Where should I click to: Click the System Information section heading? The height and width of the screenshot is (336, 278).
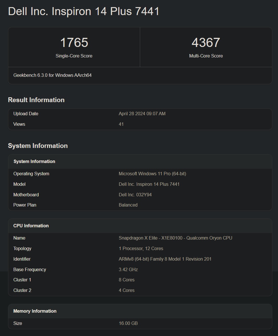click(38, 146)
